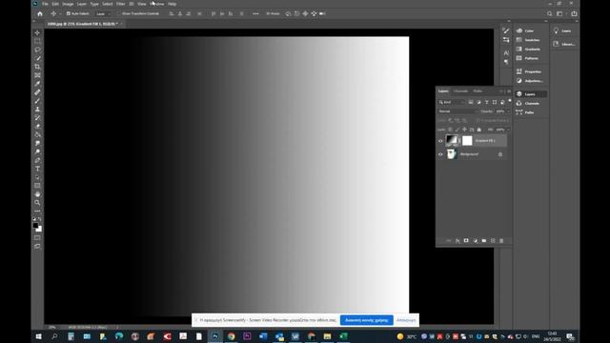Open the File menu

tap(45, 4)
